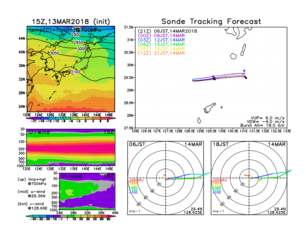Click the '27.5N' latitude axis label
306x236 pixels.
coord(129,128)
